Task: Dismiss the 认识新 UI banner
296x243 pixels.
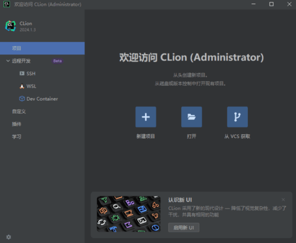Action: [283, 200]
